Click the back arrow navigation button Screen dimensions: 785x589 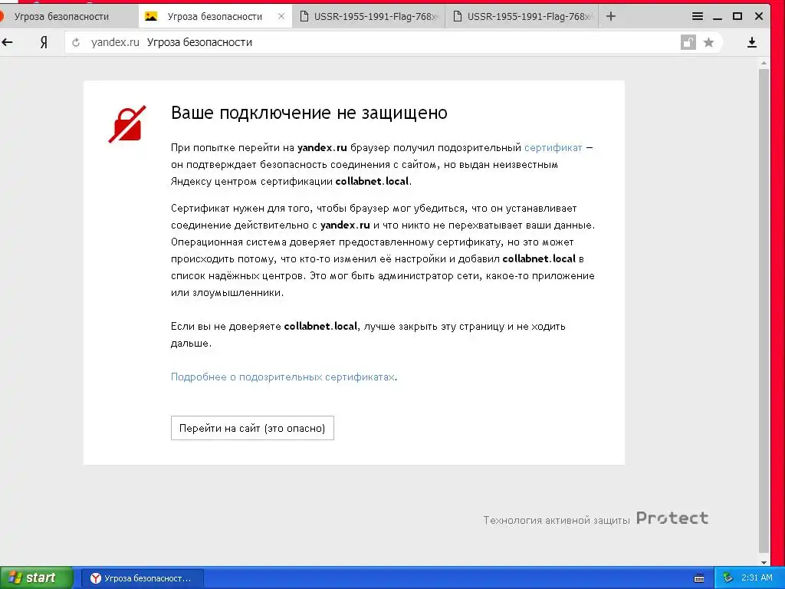[x=7, y=43]
